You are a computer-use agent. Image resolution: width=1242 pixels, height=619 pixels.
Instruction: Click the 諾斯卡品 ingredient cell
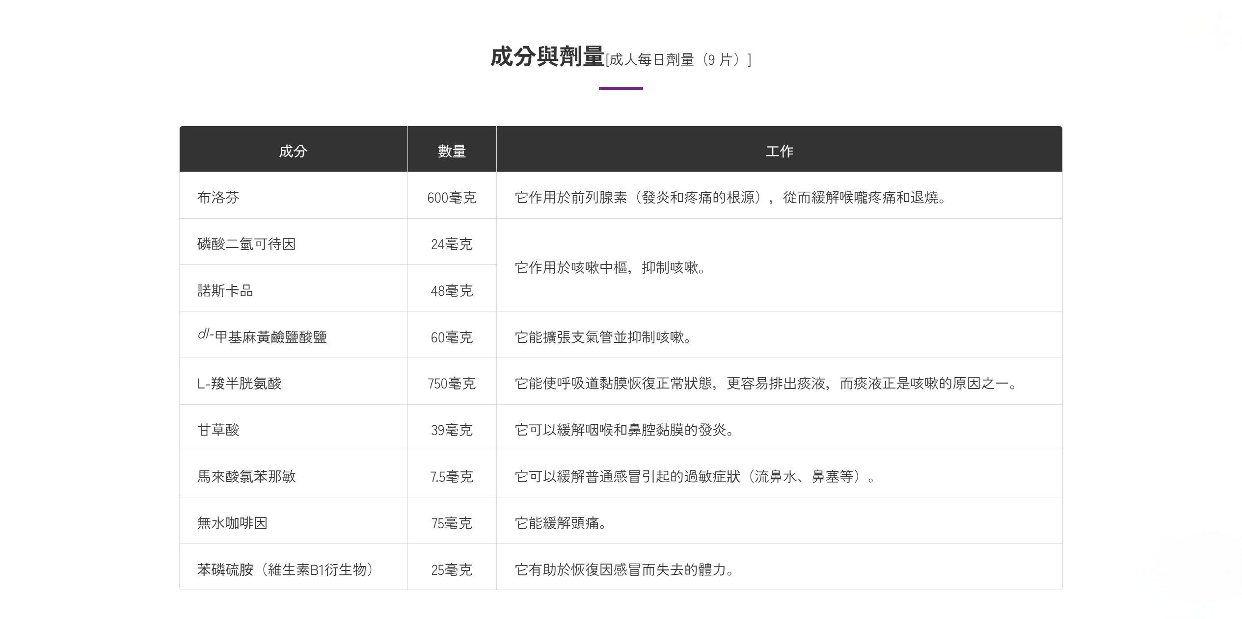pyautogui.click(x=225, y=290)
